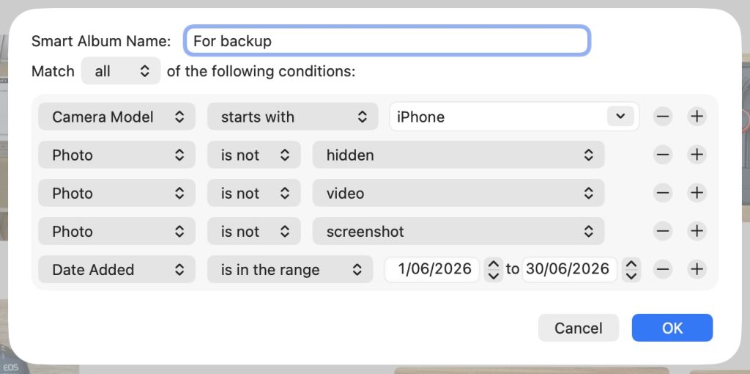Screen dimensions: 750x374
Task: Add a condition after the hidden row
Action: pyautogui.click(x=697, y=155)
